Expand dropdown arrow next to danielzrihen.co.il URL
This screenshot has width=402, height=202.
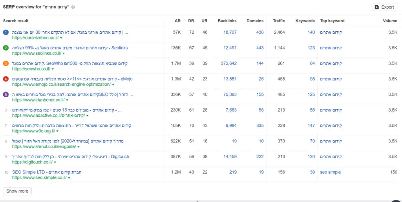click(x=61, y=38)
